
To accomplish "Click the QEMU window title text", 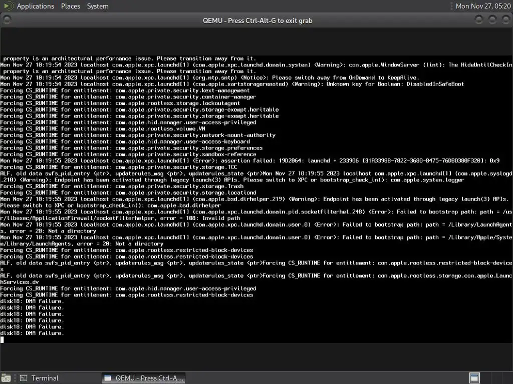I will pos(258,20).
